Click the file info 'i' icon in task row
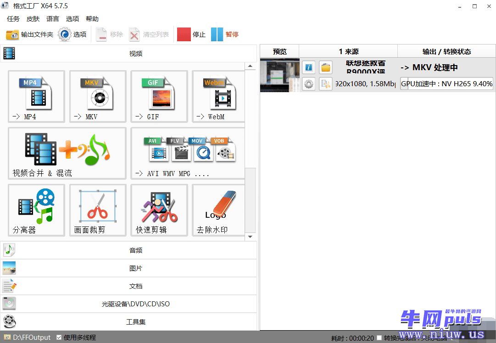Image resolution: width=496 pixels, height=343 pixels. pos(309,67)
